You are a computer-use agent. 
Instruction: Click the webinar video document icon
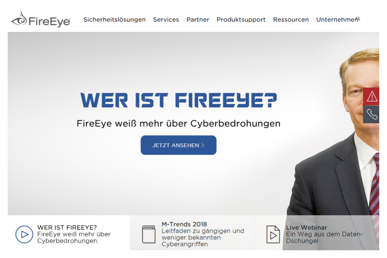(273, 234)
